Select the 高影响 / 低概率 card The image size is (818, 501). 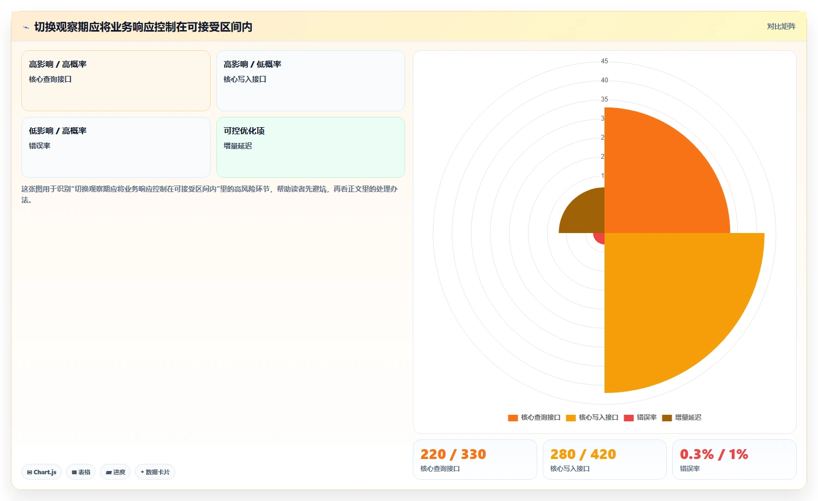tap(310, 81)
